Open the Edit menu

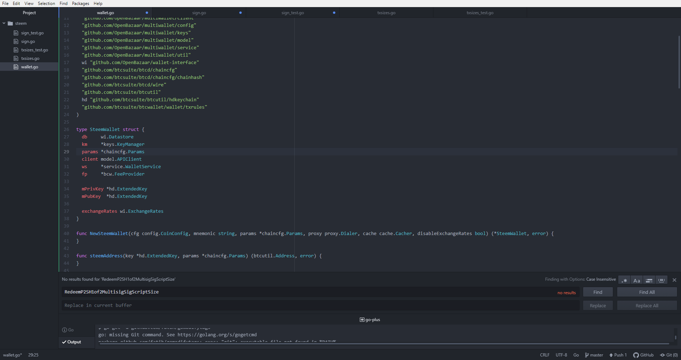pos(16,4)
